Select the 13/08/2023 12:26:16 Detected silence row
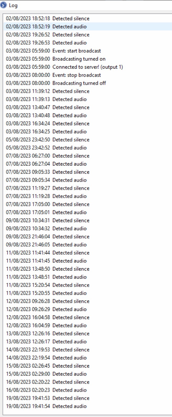This screenshot has height=417, width=172. [88, 334]
